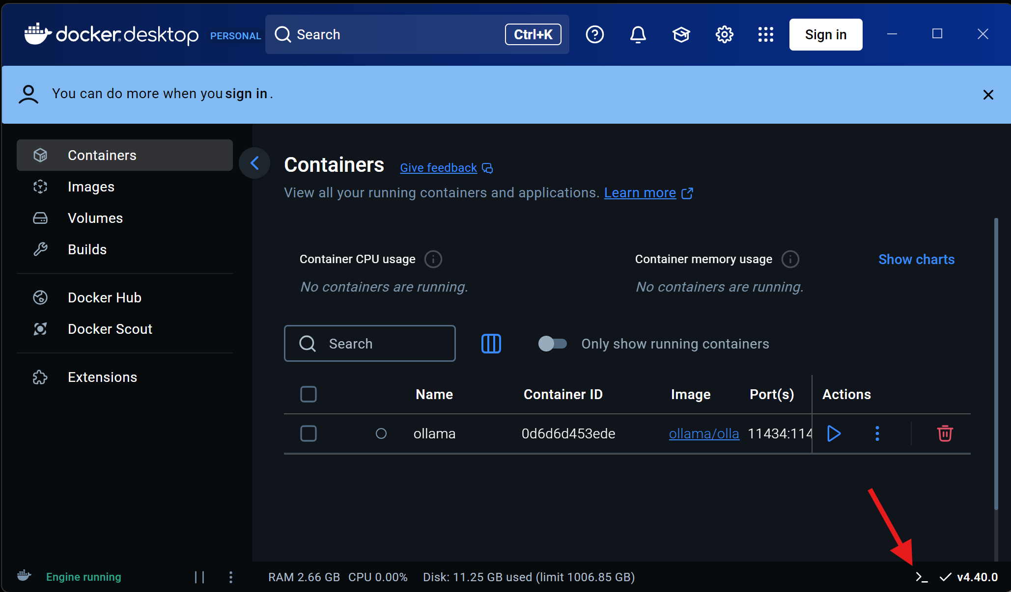The height and width of the screenshot is (592, 1011).
Task: Open more actions menu for ollama
Action: pos(877,433)
